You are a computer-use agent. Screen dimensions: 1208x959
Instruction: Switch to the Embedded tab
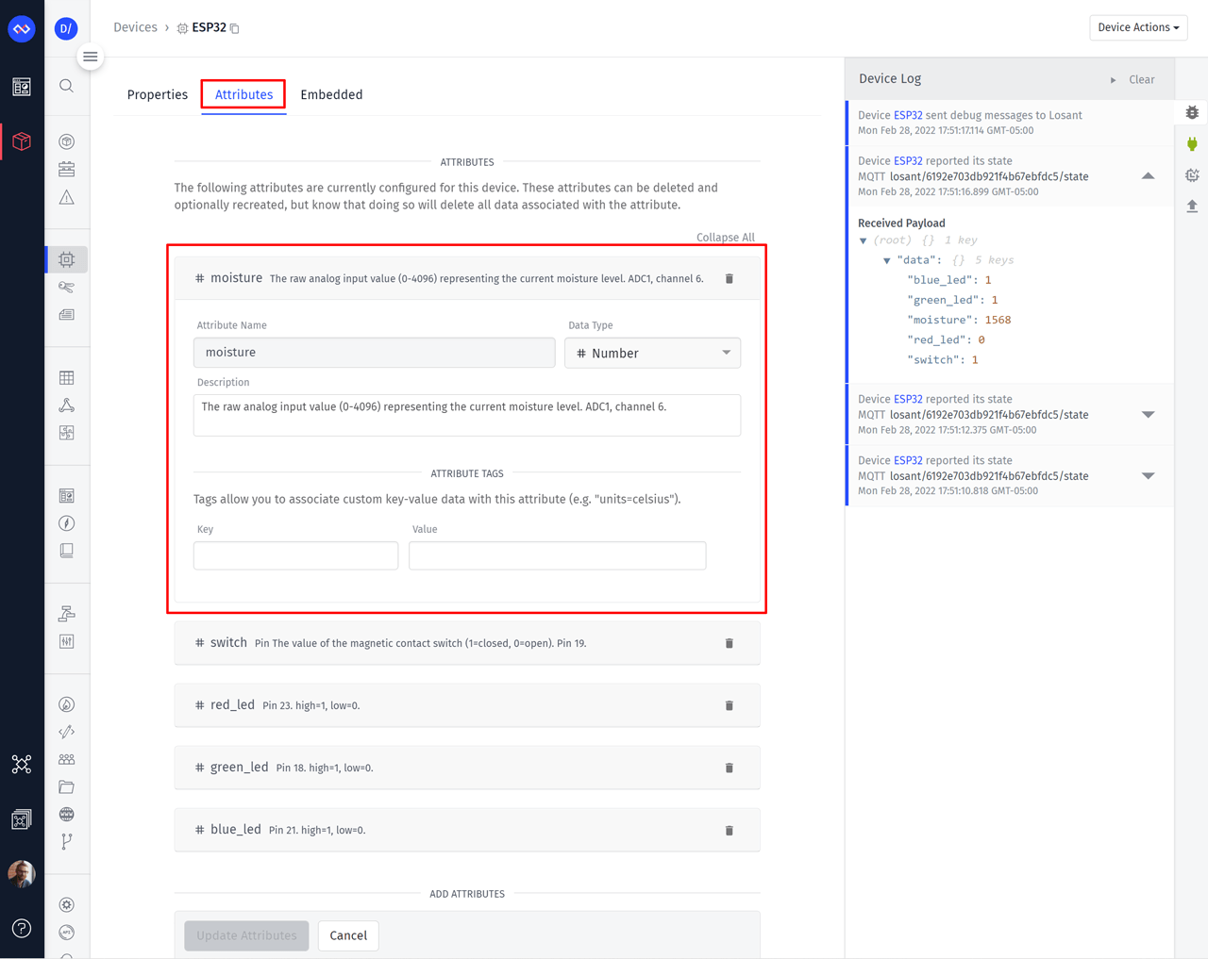pos(331,94)
